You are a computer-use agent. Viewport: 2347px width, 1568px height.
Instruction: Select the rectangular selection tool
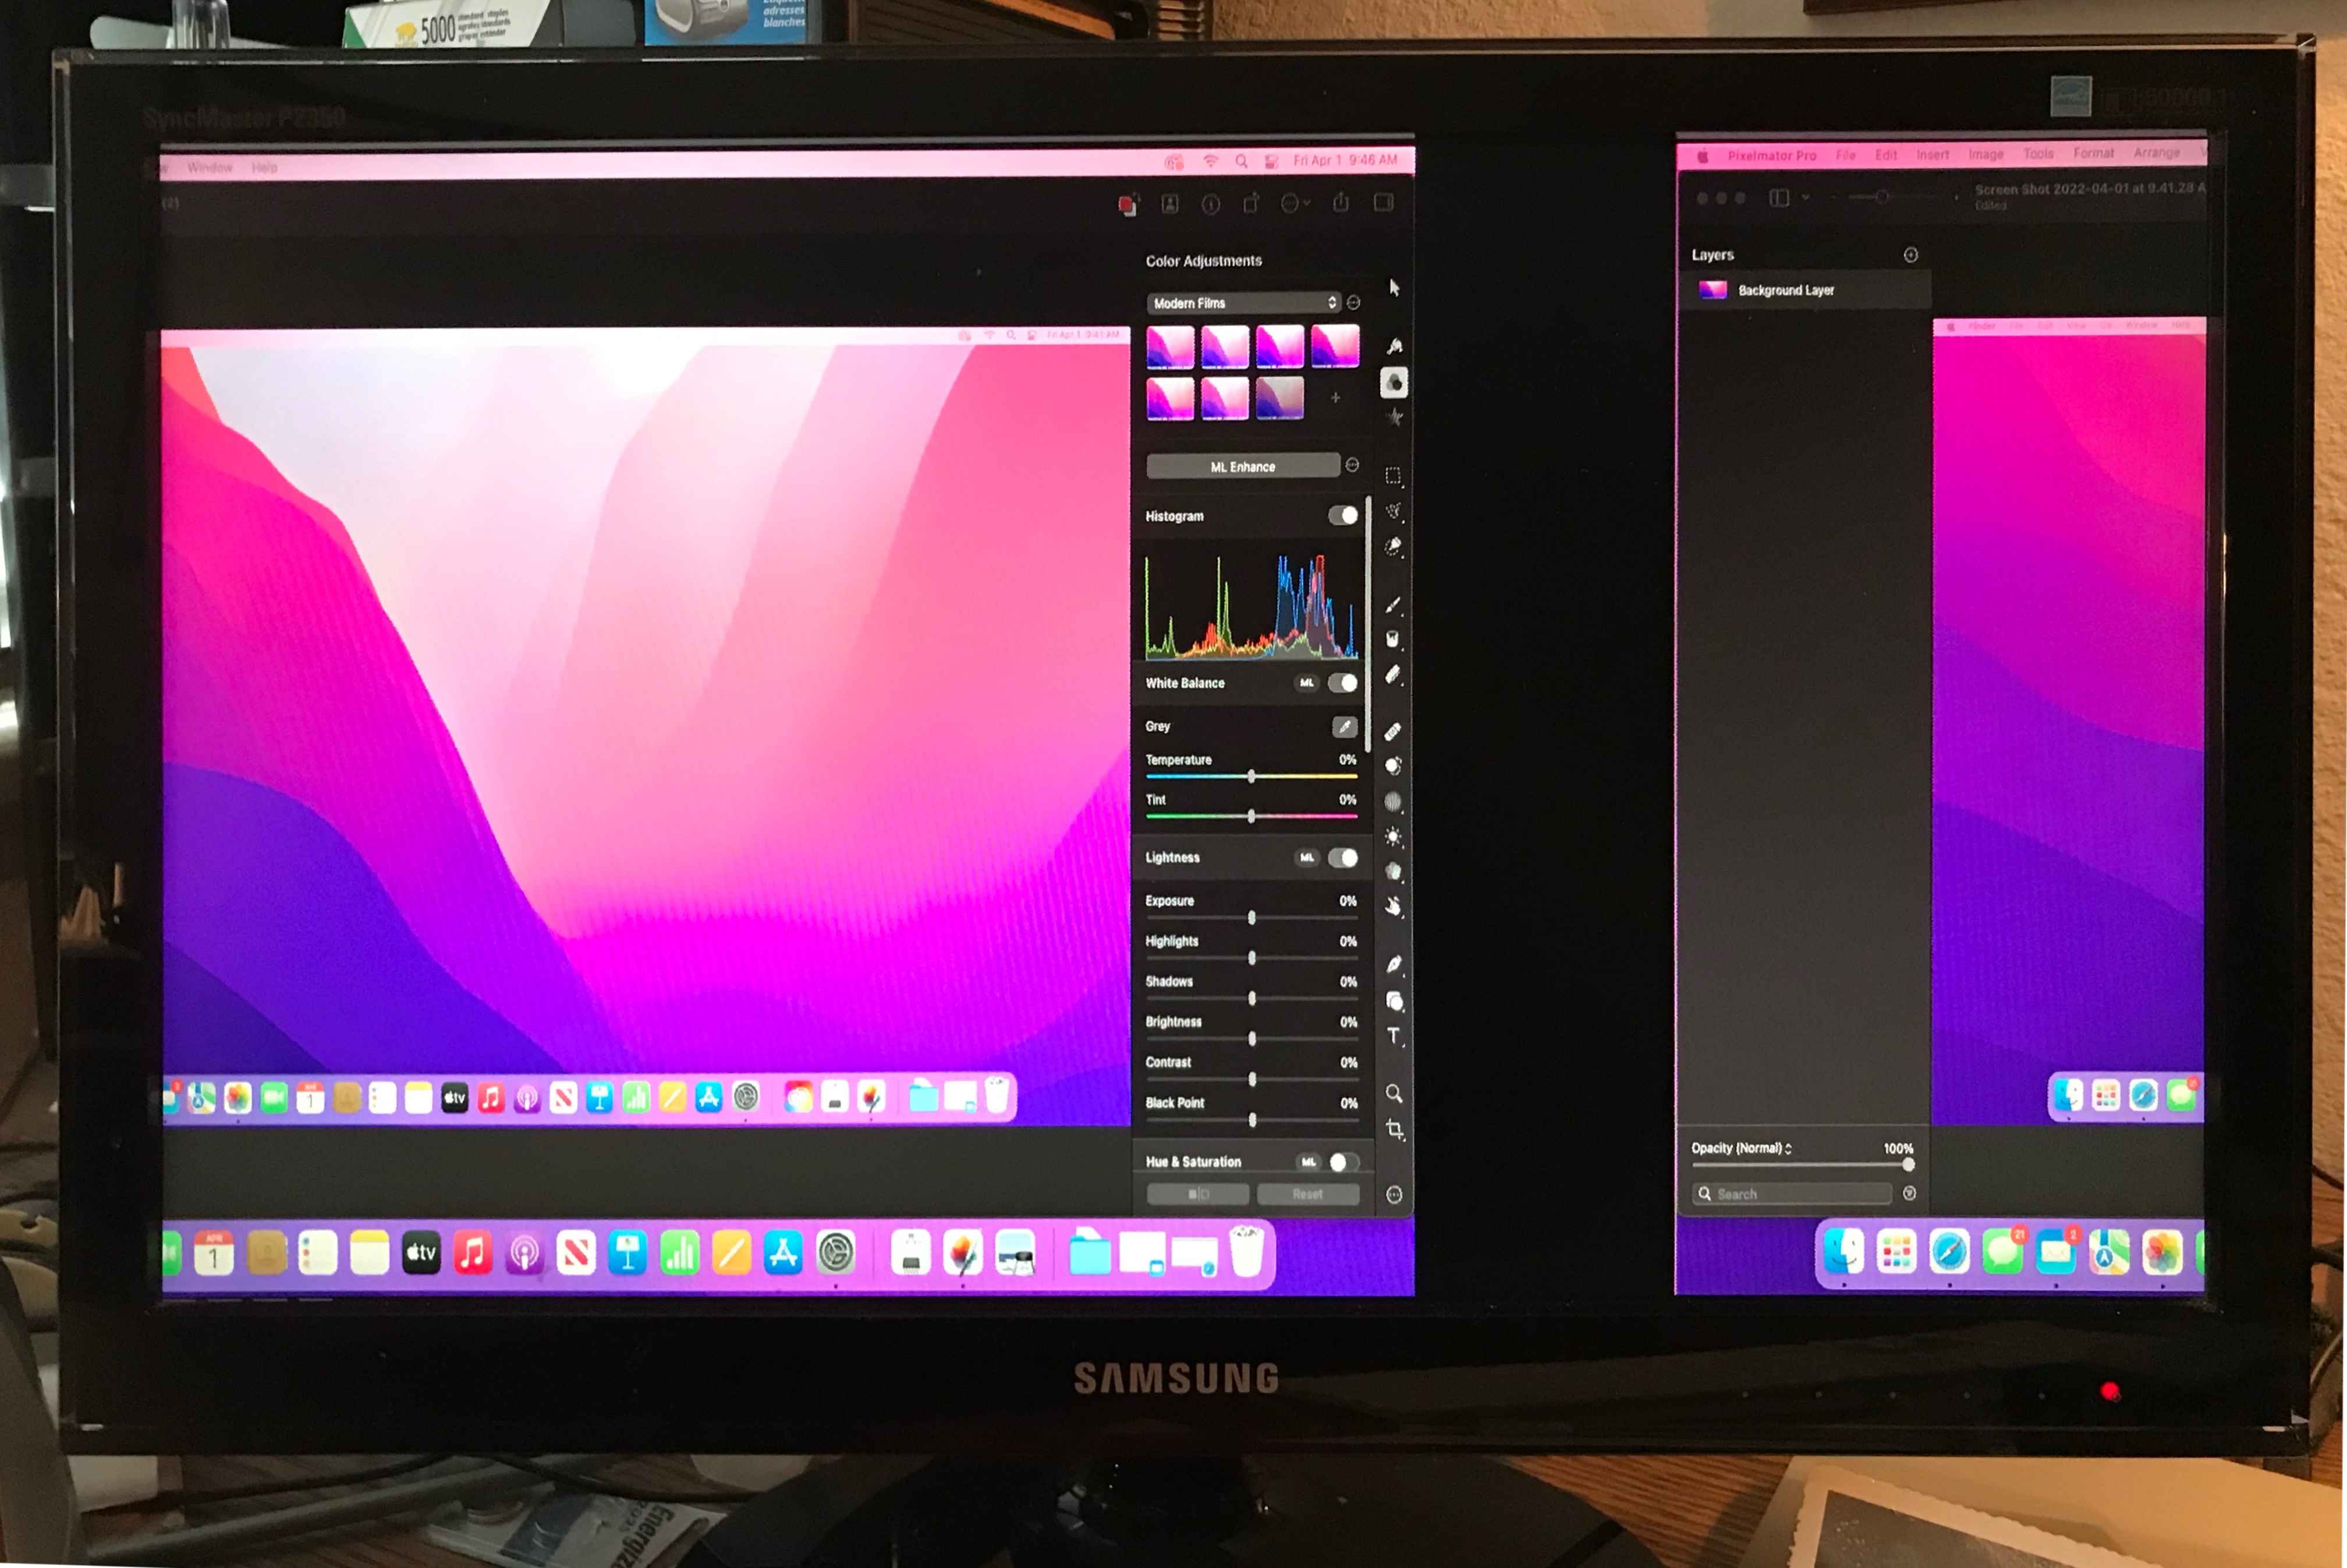pyautogui.click(x=1392, y=475)
